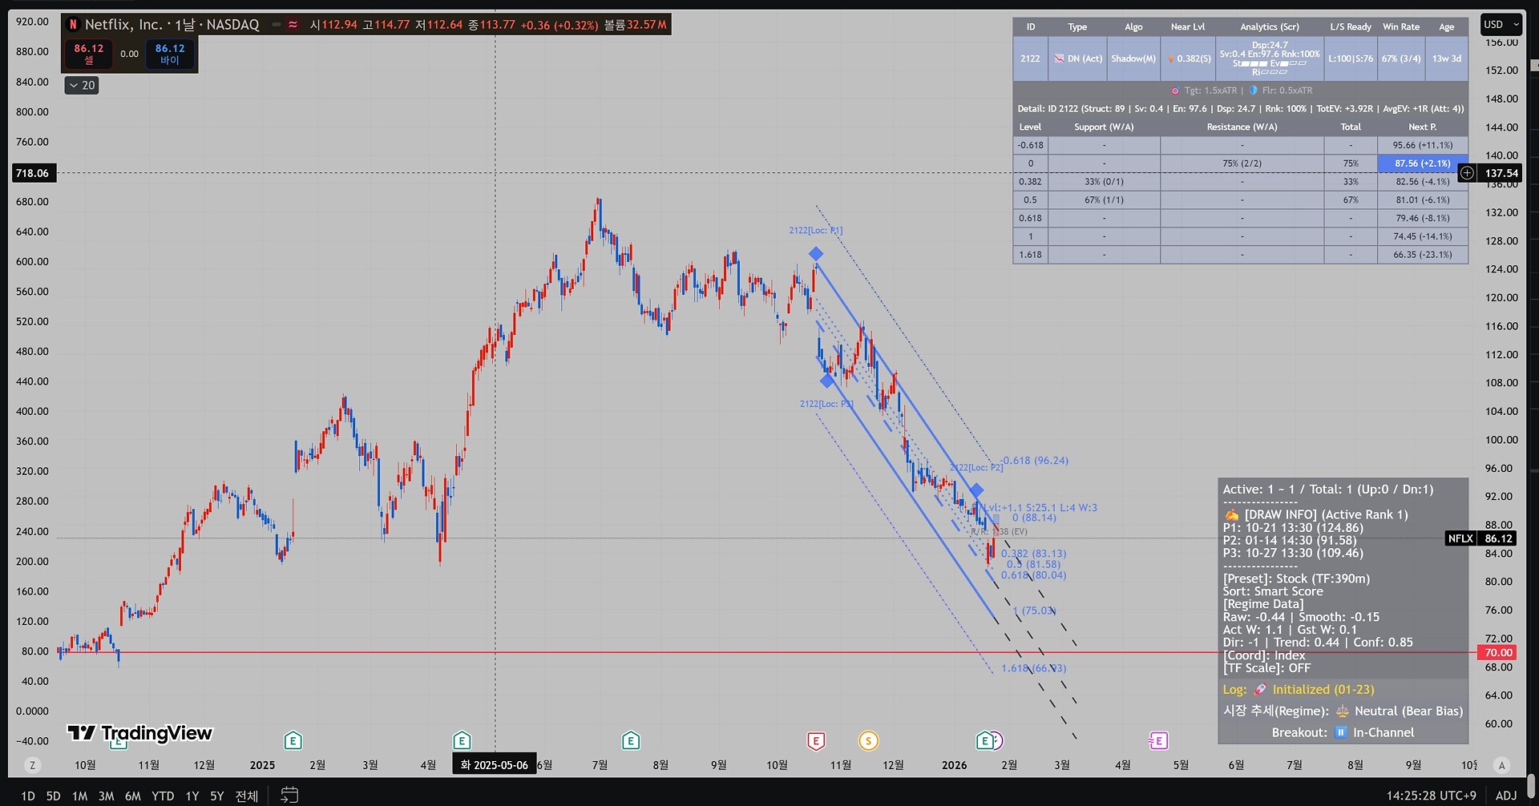
Task: Click the highlighted 87.56 (+2.1%) table cell
Action: click(x=1422, y=163)
